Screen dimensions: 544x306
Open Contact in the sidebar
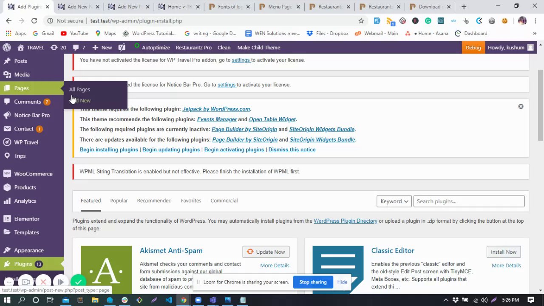point(24,129)
